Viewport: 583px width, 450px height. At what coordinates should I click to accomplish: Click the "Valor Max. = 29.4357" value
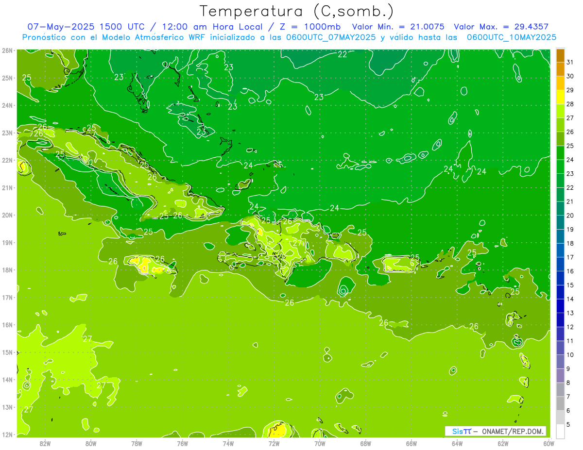pos(501,27)
